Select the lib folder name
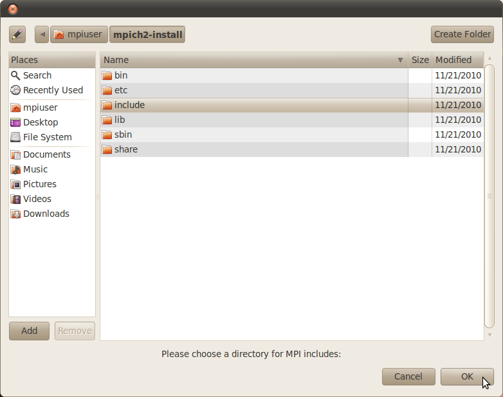The width and height of the screenshot is (503, 397). pyautogui.click(x=120, y=120)
